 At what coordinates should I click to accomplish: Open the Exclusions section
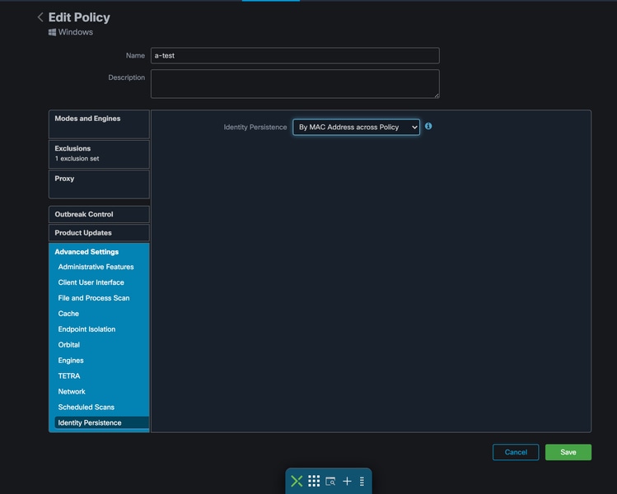99,154
